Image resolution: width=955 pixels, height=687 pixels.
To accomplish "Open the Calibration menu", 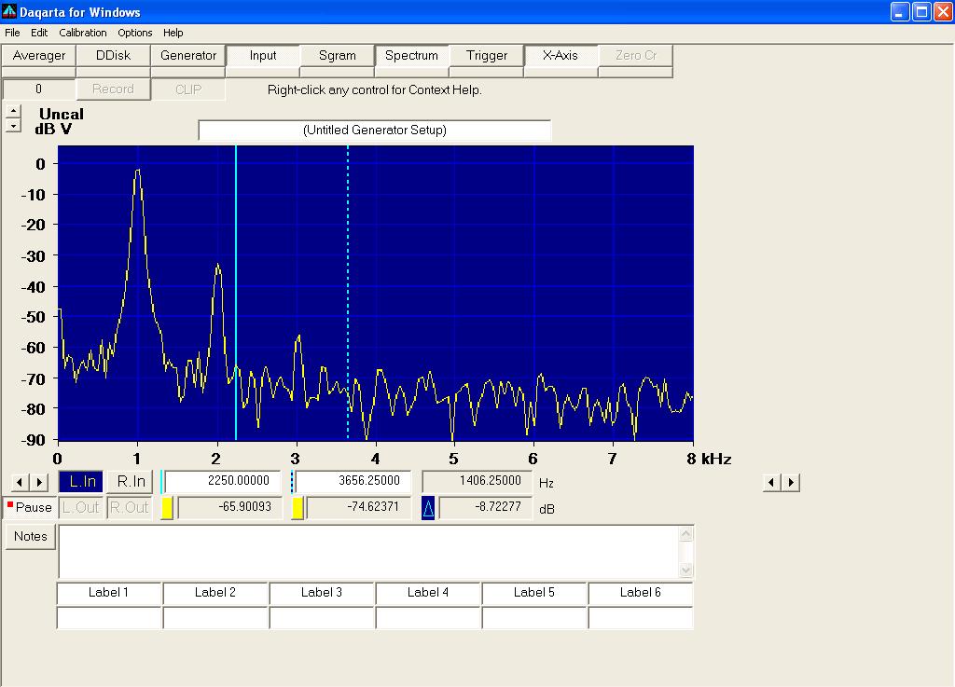I will pos(83,33).
